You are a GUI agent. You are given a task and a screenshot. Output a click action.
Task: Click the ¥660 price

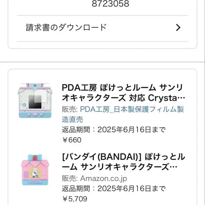click(71, 140)
